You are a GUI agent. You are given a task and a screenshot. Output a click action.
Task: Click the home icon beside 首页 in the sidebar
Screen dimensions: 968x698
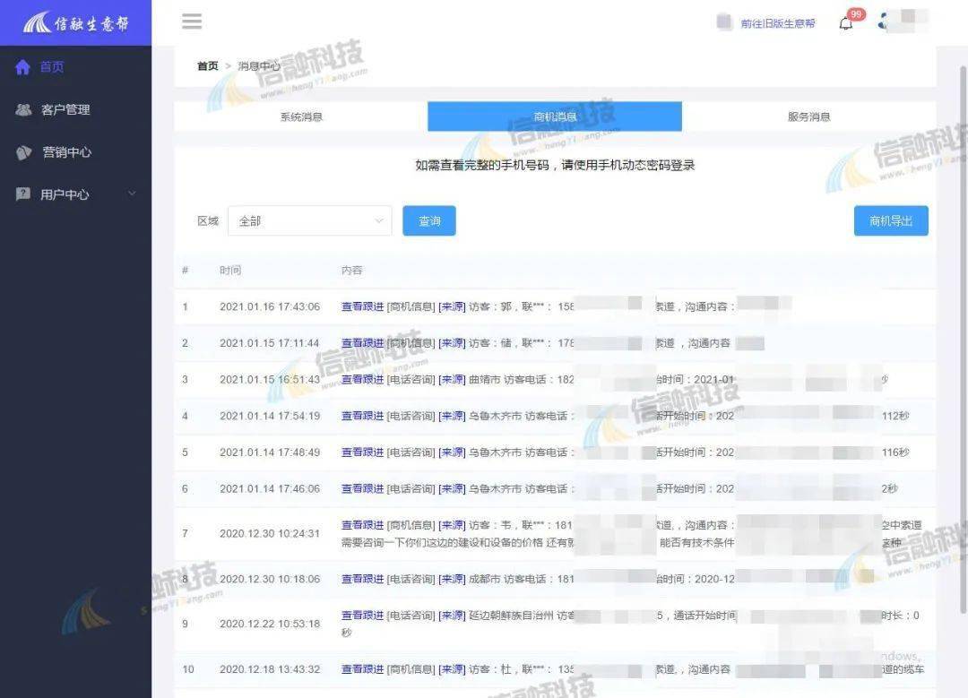[22, 66]
